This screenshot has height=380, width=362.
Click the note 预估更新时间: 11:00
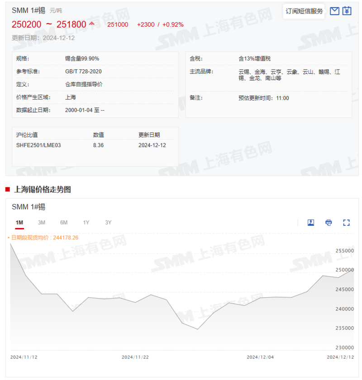point(263,98)
